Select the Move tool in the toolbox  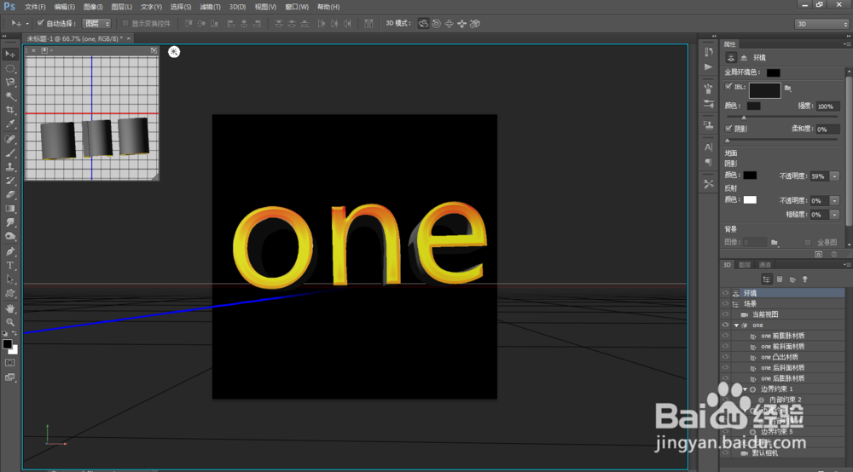(9, 55)
